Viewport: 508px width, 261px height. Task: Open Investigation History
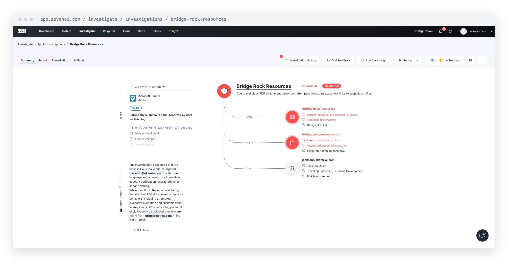(x=300, y=60)
